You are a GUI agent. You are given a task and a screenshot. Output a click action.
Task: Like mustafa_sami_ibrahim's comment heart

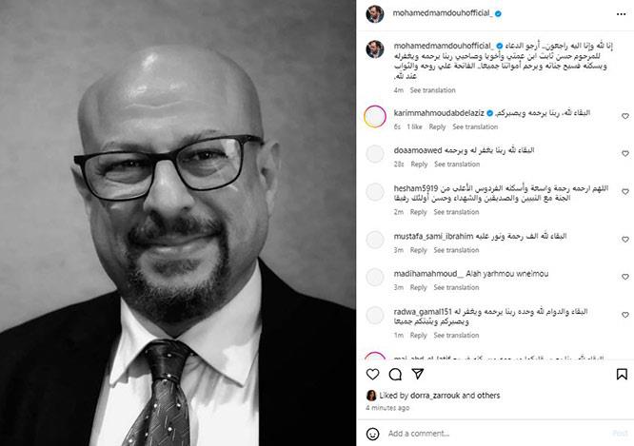pyautogui.click(x=625, y=240)
